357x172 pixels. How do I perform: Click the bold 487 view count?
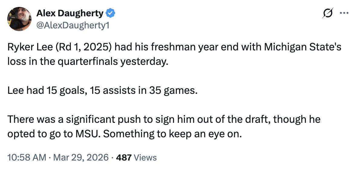click(124, 157)
